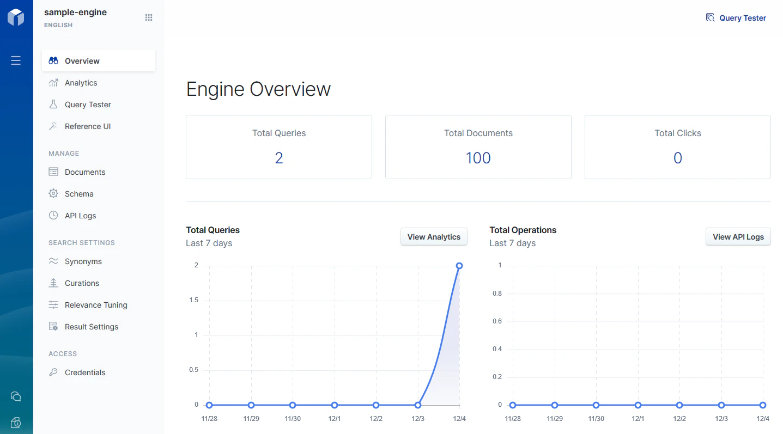Click the 11/30 data point on Total Queries chart
The image size is (783, 434).
pos(293,405)
